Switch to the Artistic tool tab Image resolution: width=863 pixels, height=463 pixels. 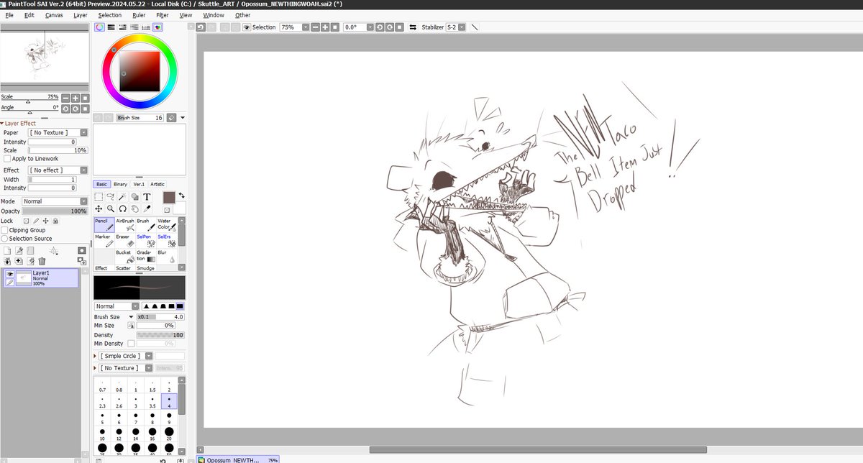tap(157, 184)
